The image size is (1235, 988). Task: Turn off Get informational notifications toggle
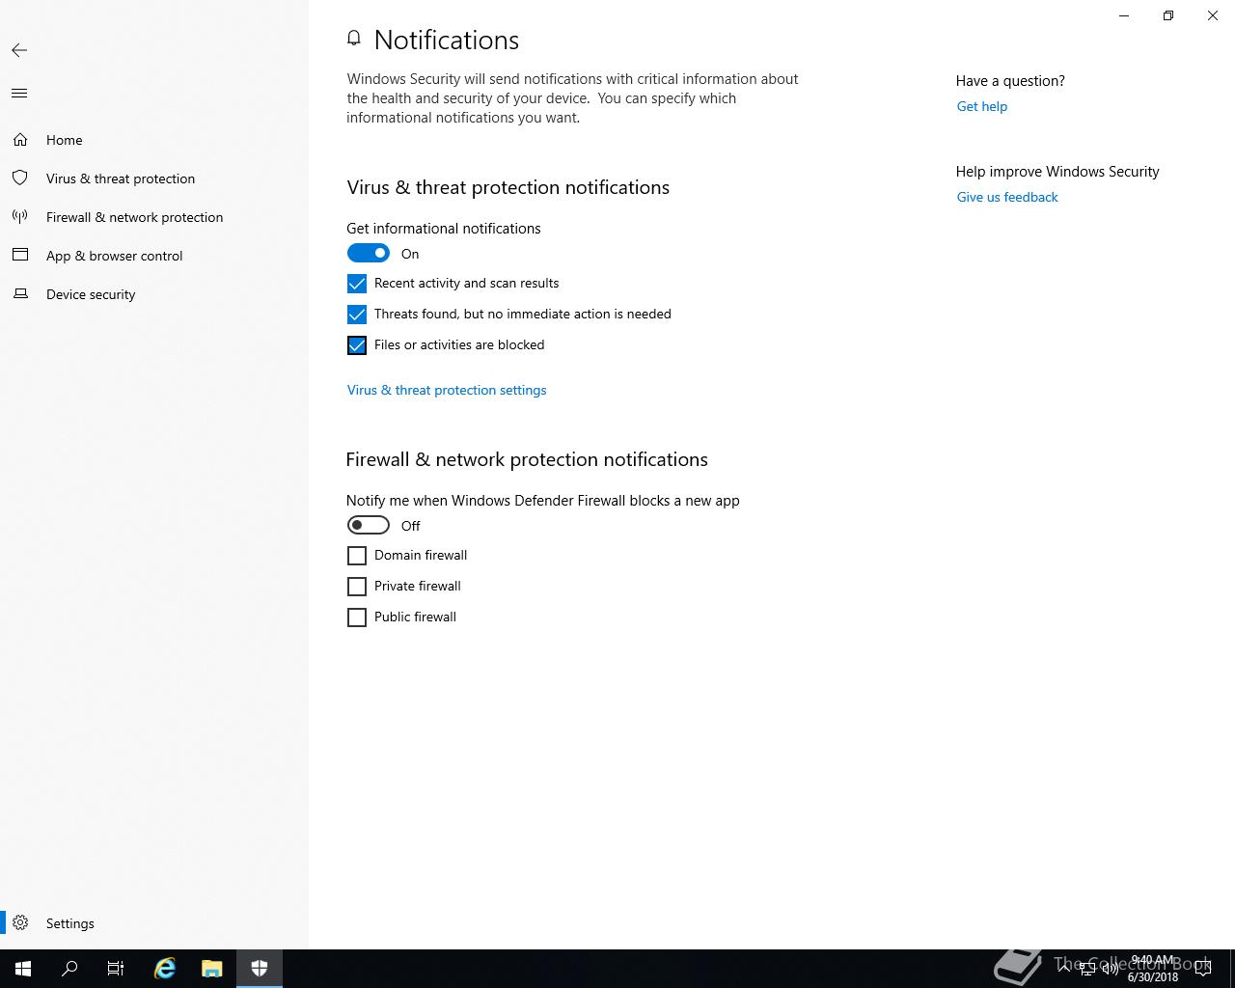369,254
